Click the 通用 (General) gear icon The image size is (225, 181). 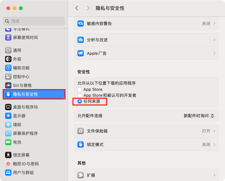(x=8, y=50)
